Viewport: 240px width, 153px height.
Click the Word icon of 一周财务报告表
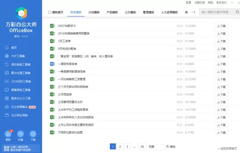(52, 64)
